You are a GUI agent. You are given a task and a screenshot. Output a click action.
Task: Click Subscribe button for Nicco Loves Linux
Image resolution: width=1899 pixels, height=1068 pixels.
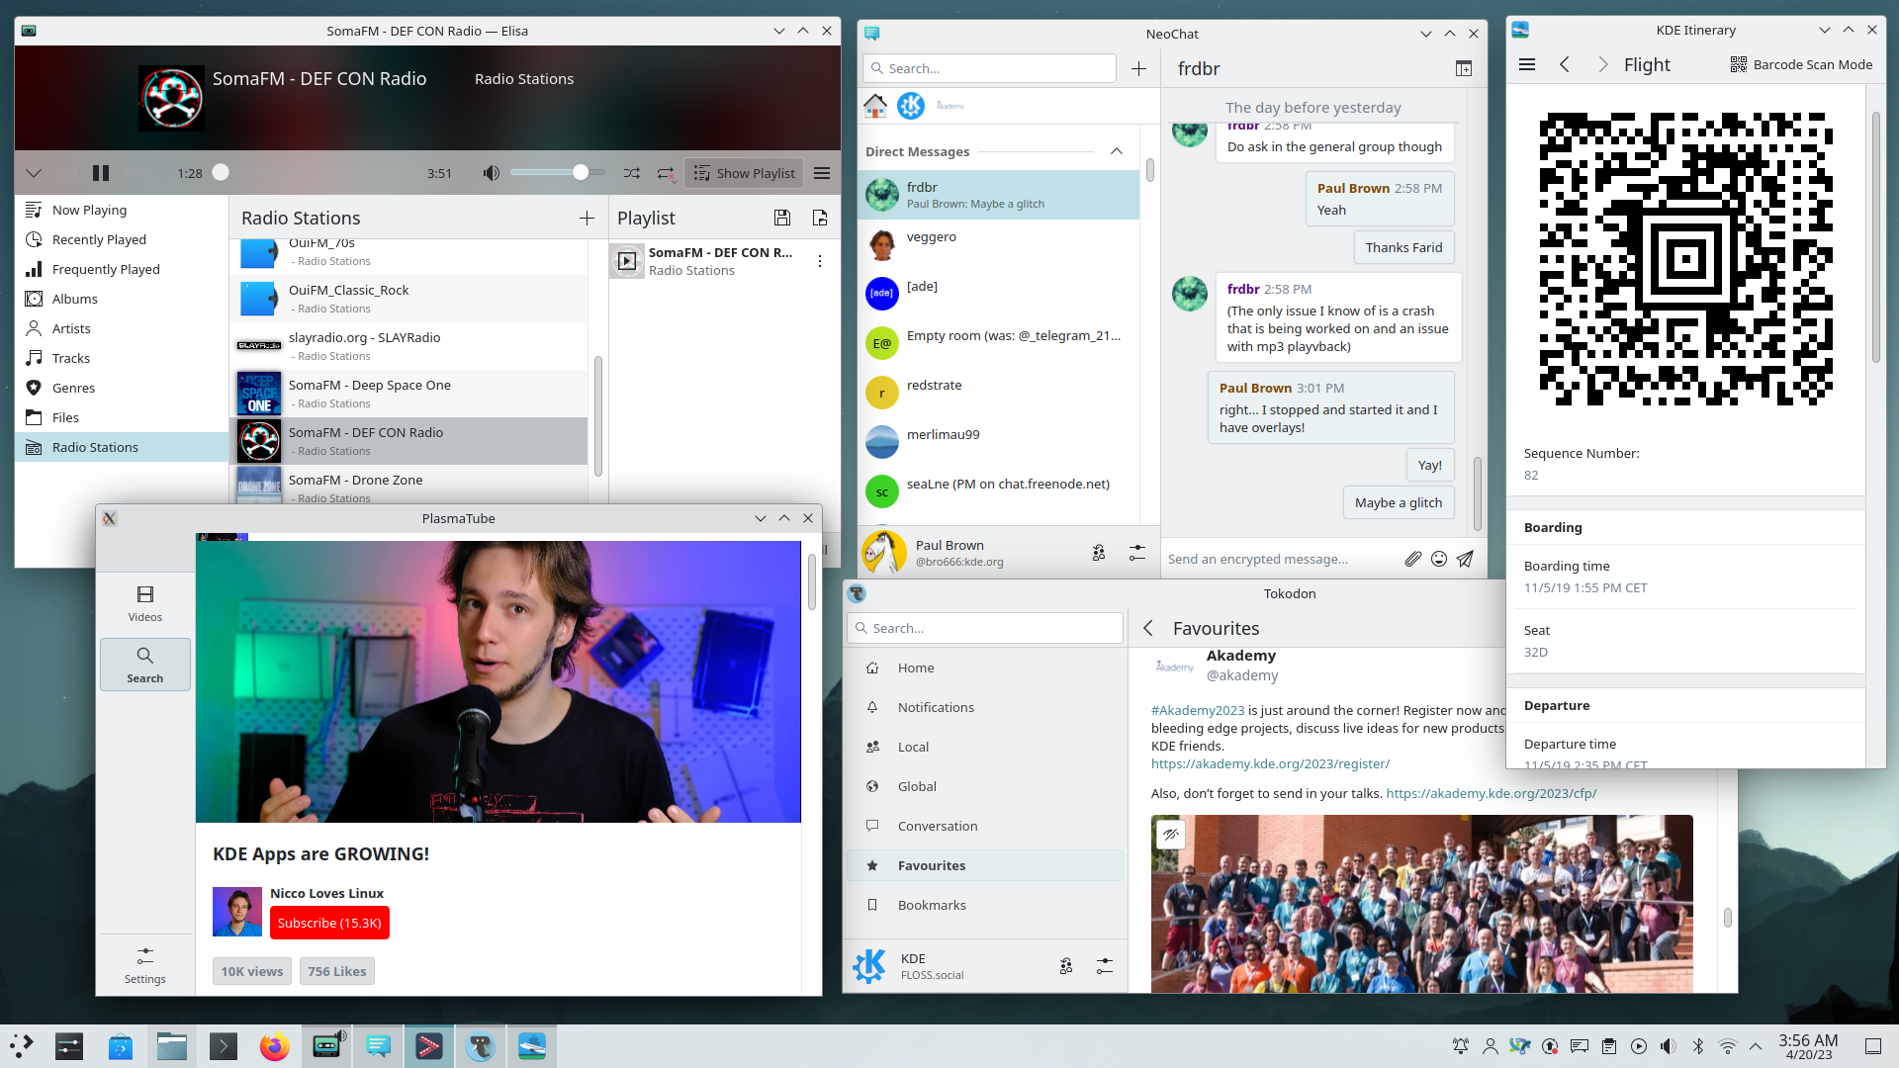coord(328,924)
